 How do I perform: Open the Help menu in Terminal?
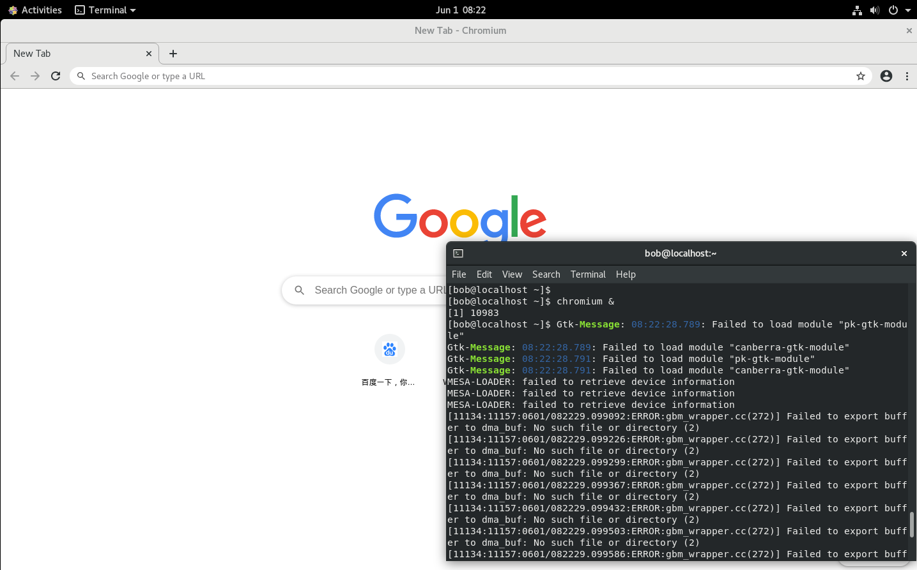coord(626,274)
